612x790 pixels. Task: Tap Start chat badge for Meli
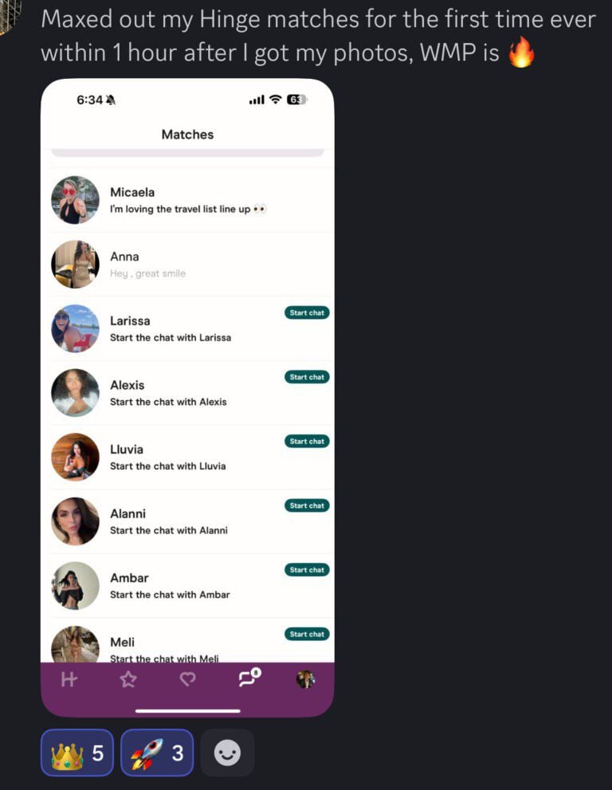tap(307, 634)
